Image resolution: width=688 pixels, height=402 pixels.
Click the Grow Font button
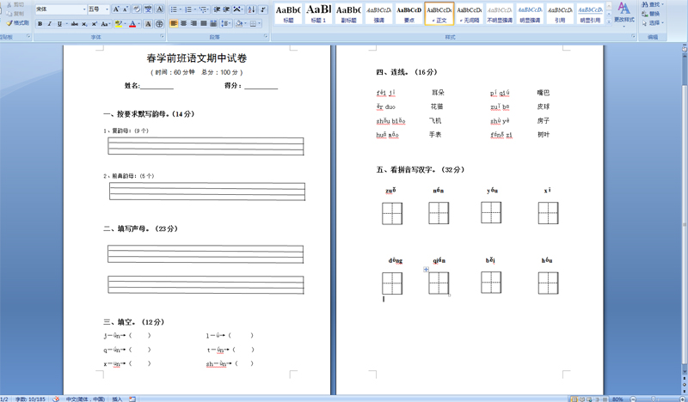tap(116, 9)
